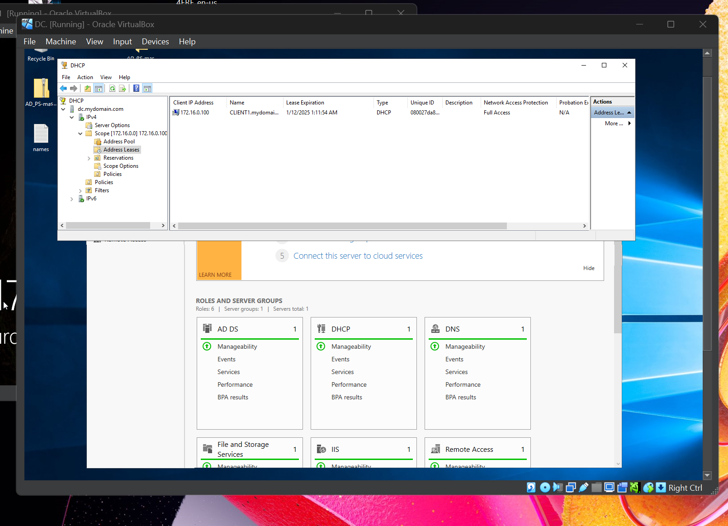The height and width of the screenshot is (526, 728).
Task: Open Remote Access role tile header
Action: 477,449
